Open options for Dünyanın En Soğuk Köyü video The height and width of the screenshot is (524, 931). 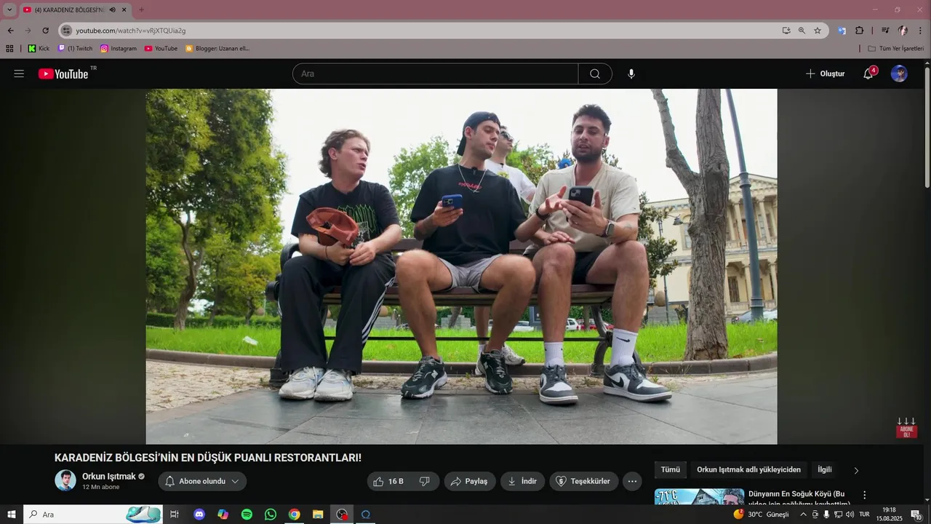pyautogui.click(x=865, y=495)
